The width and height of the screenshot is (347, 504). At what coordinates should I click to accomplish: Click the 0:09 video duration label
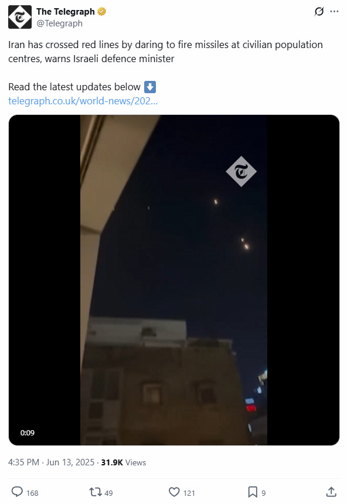click(28, 433)
